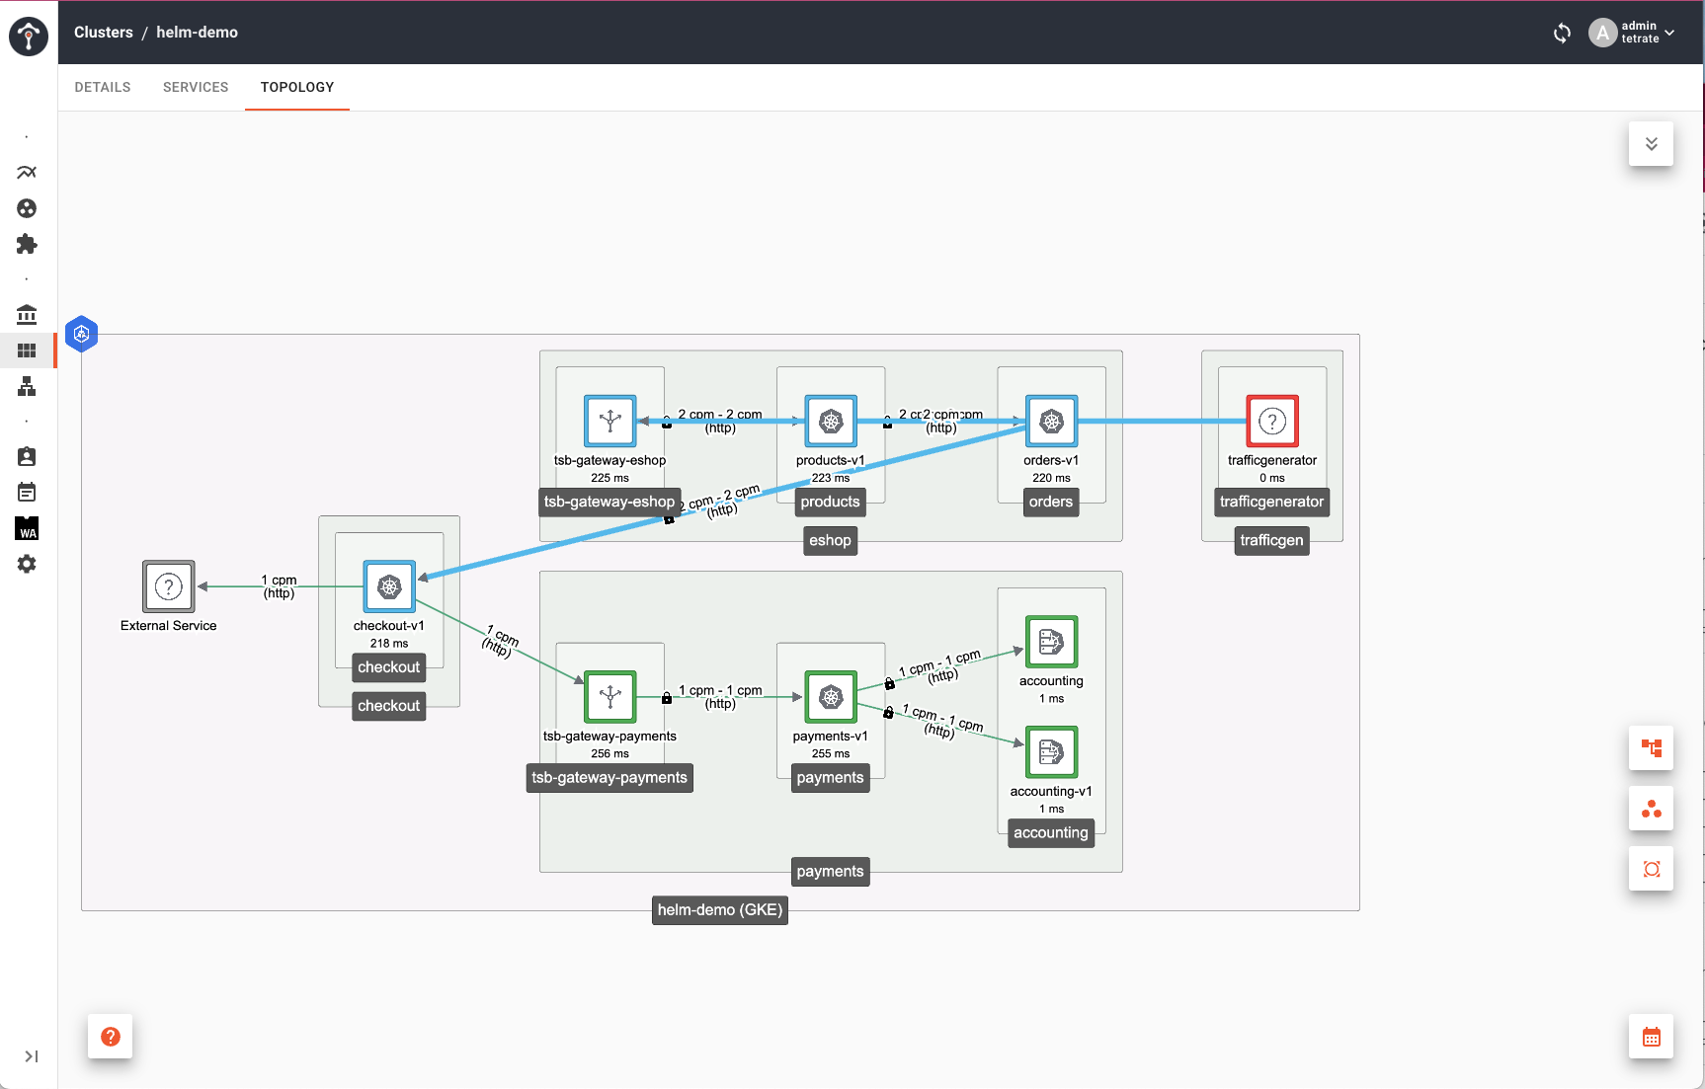Select the checkout-v1 service node
The width and height of the screenshot is (1705, 1089).
[389, 587]
